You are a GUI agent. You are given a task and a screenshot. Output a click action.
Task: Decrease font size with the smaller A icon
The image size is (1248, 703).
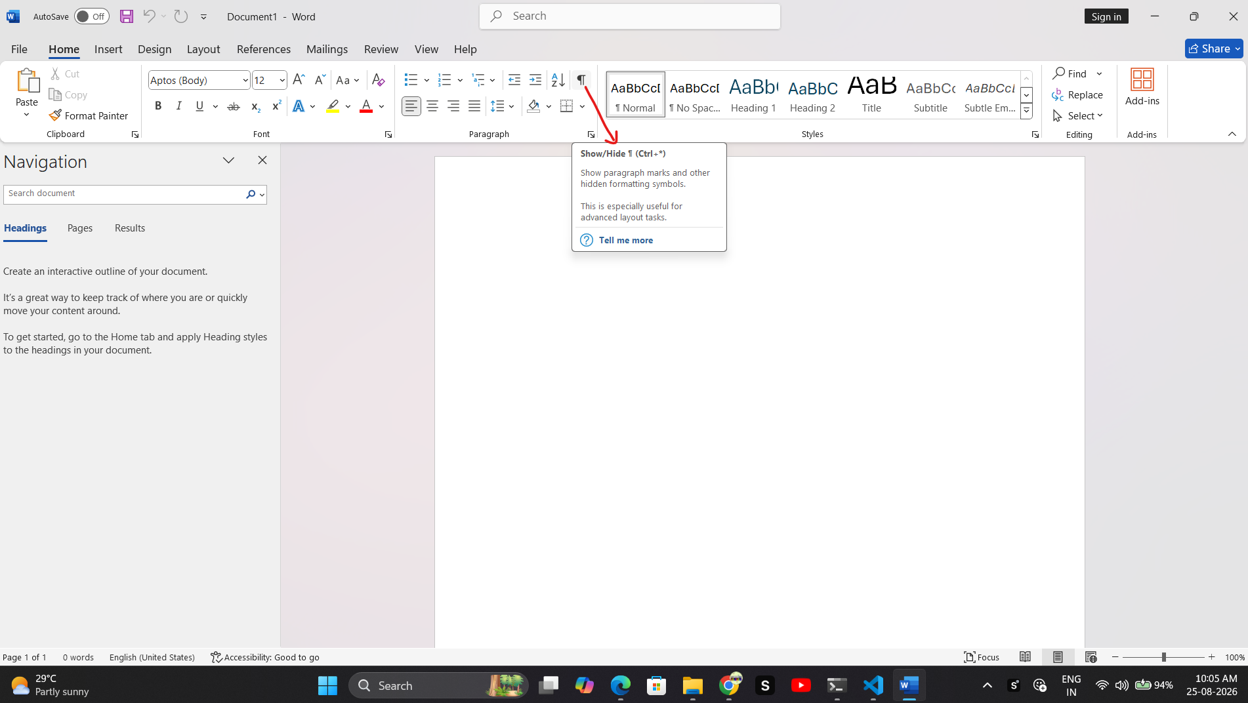coord(320,80)
